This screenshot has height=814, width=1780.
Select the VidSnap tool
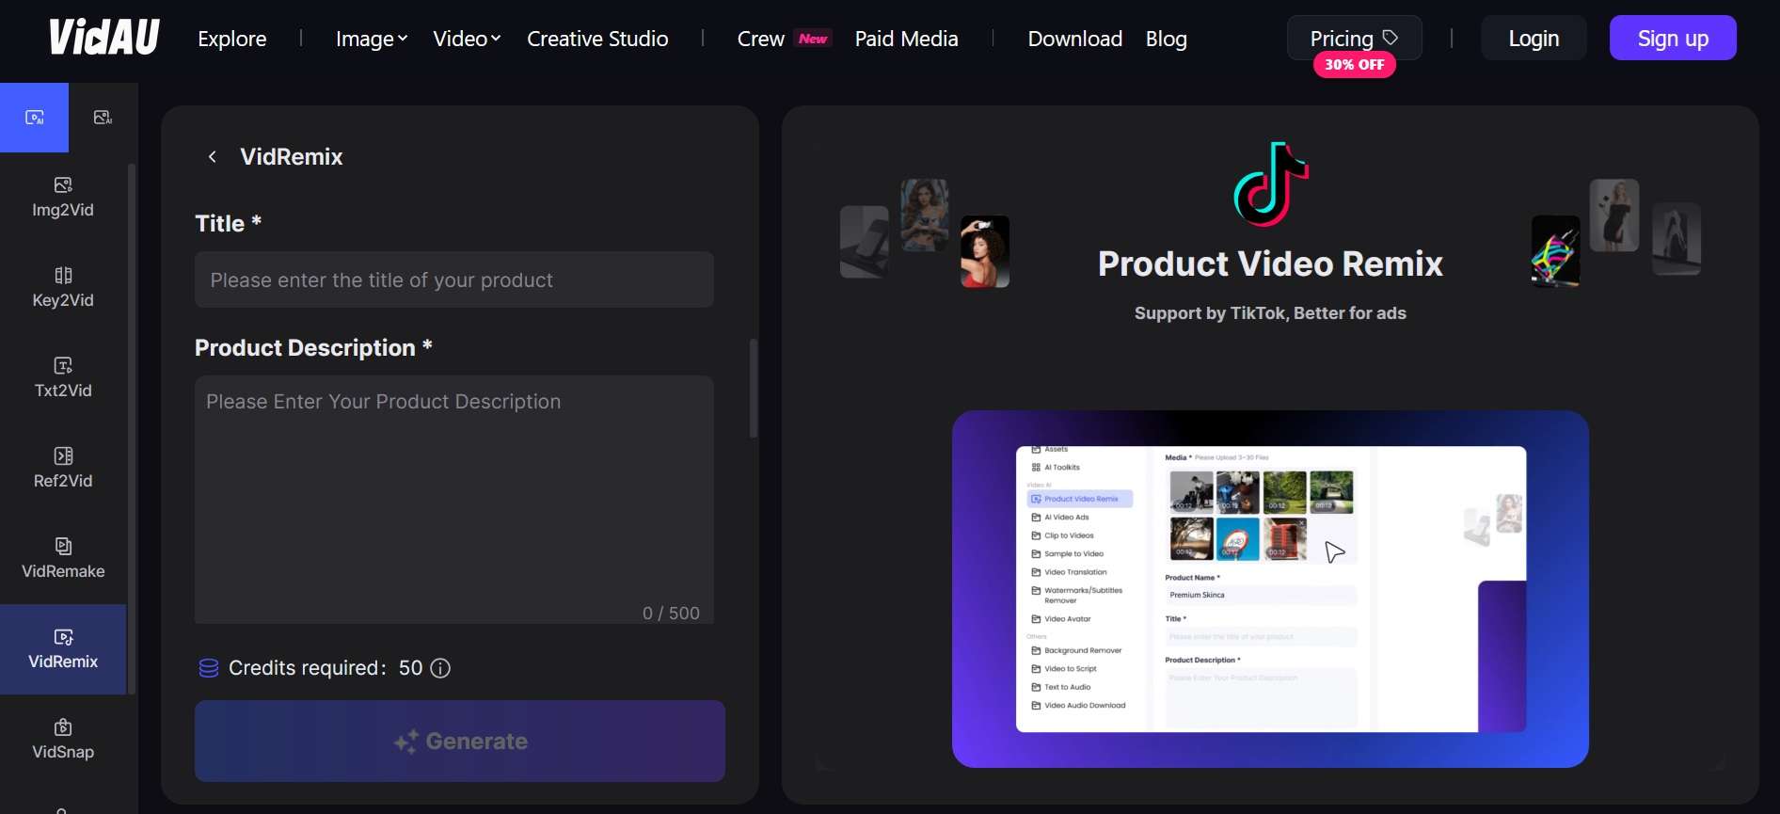tap(63, 740)
